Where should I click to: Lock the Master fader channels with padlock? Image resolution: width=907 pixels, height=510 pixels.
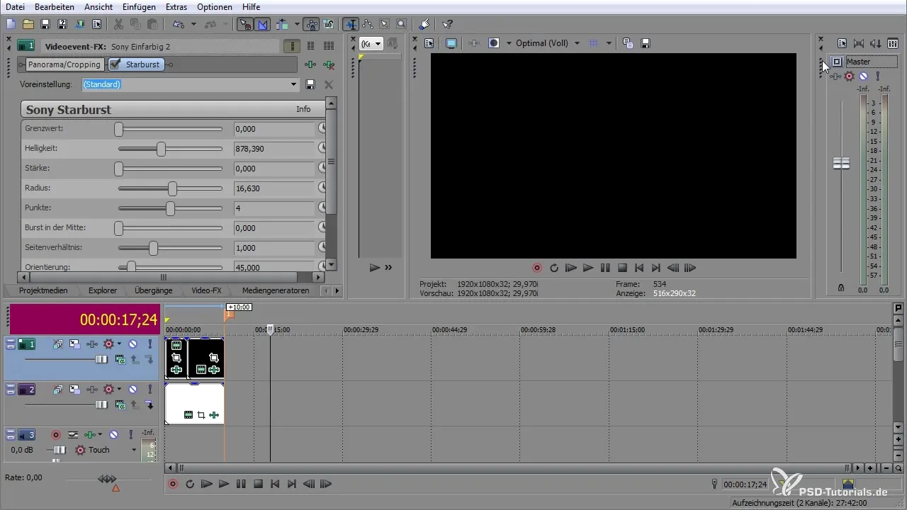[x=841, y=288]
